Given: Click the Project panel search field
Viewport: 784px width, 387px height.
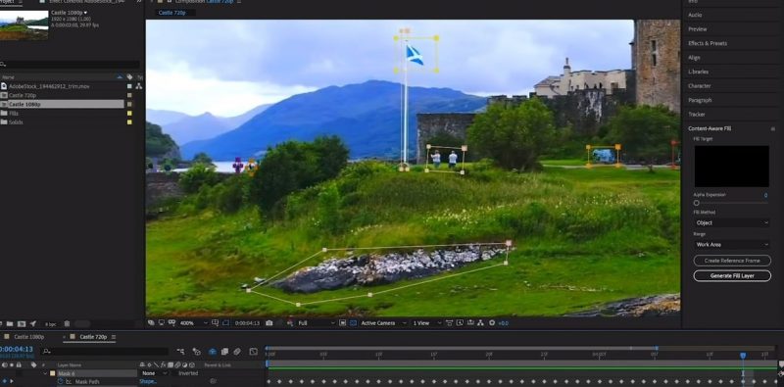Looking at the screenshot, I should click(x=70, y=65).
